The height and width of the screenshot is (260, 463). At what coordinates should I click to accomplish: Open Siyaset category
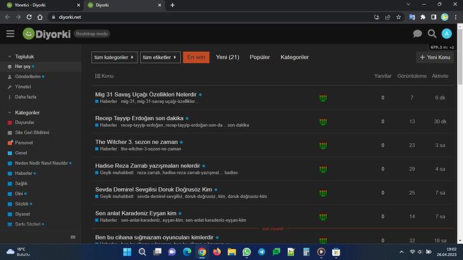click(22, 214)
